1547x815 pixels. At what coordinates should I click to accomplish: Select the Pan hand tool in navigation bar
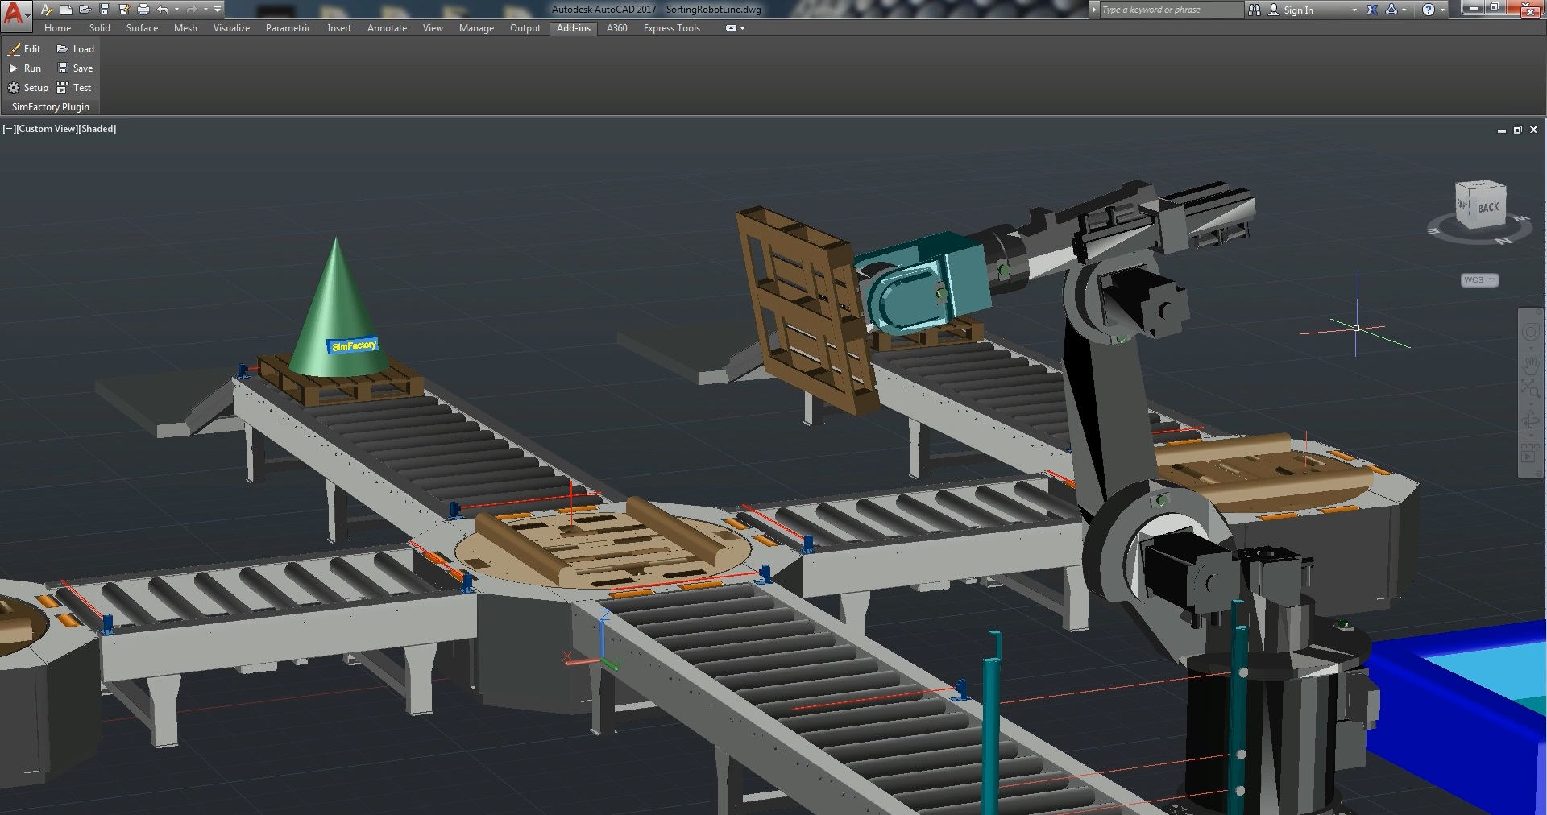click(1529, 364)
